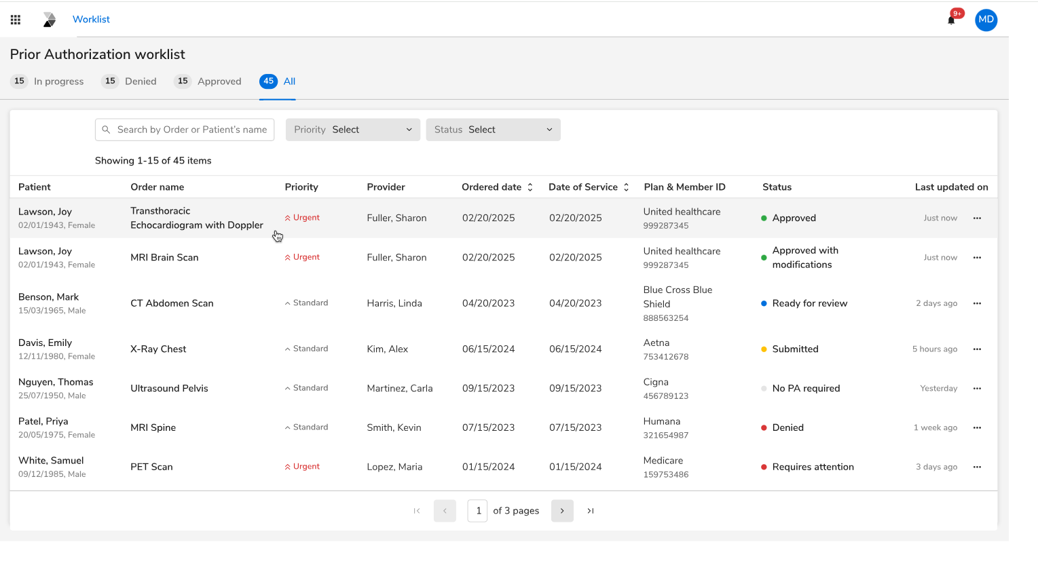Screen dimensions: 1038x576
Task: Select patient White, Samuel
Action: 51,461
